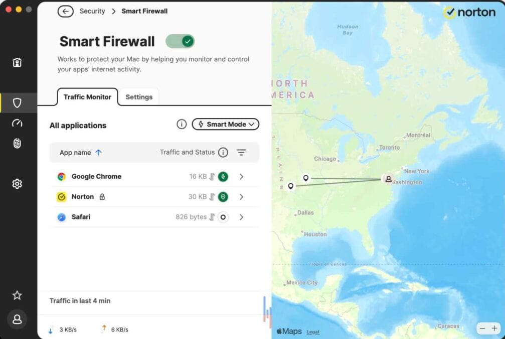Select the Traffic Monitor tab

point(87,97)
